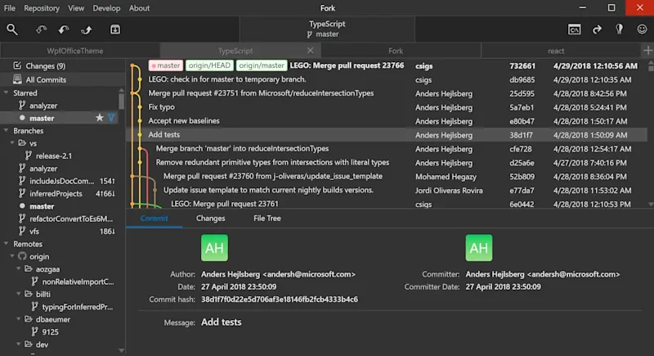Screen dimensions: 654x356
Task: Click the committer AH avatar
Action: [479, 248]
